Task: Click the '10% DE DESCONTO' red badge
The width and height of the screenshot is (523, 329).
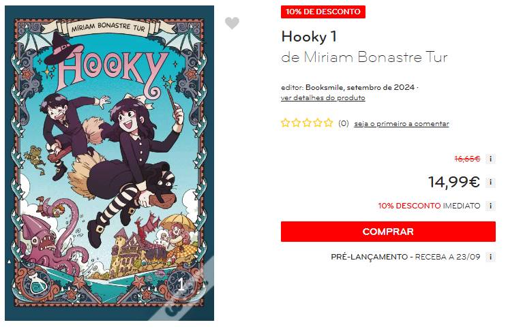Action: tap(323, 12)
